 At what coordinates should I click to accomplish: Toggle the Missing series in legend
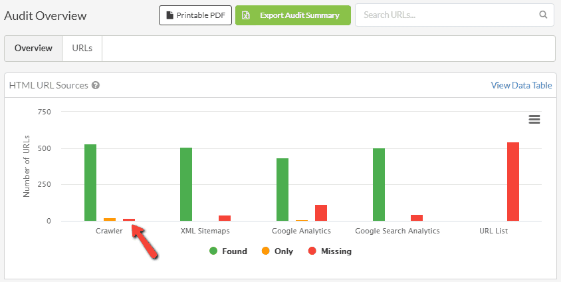click(329, 251)
